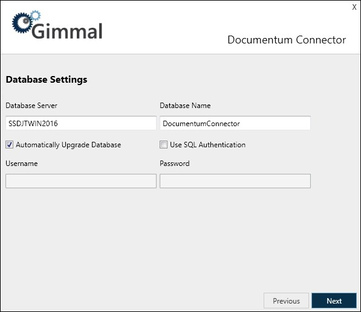Click inside the Username text box
Viewport: 361px width, 312px height.
[81, 181]
